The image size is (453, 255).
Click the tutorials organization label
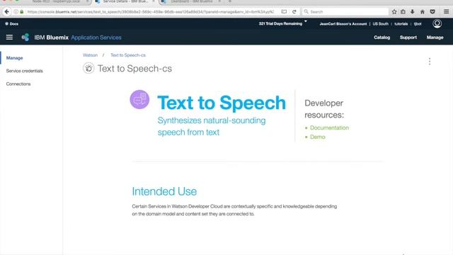pyautogui.click(x=401, y=23)
